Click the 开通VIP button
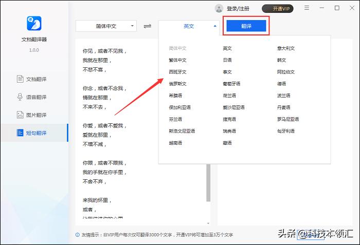The height and width of the screenshot is (245, 360). tap(278, 9)
